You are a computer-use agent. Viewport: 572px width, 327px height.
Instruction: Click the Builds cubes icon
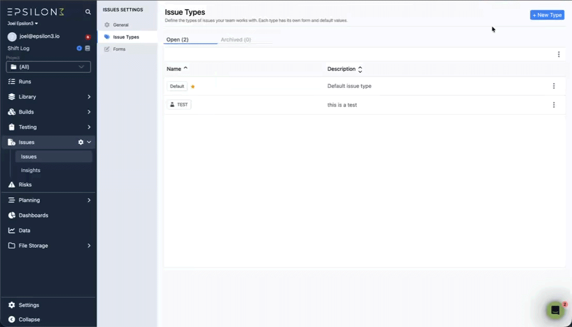pos(12,112)
